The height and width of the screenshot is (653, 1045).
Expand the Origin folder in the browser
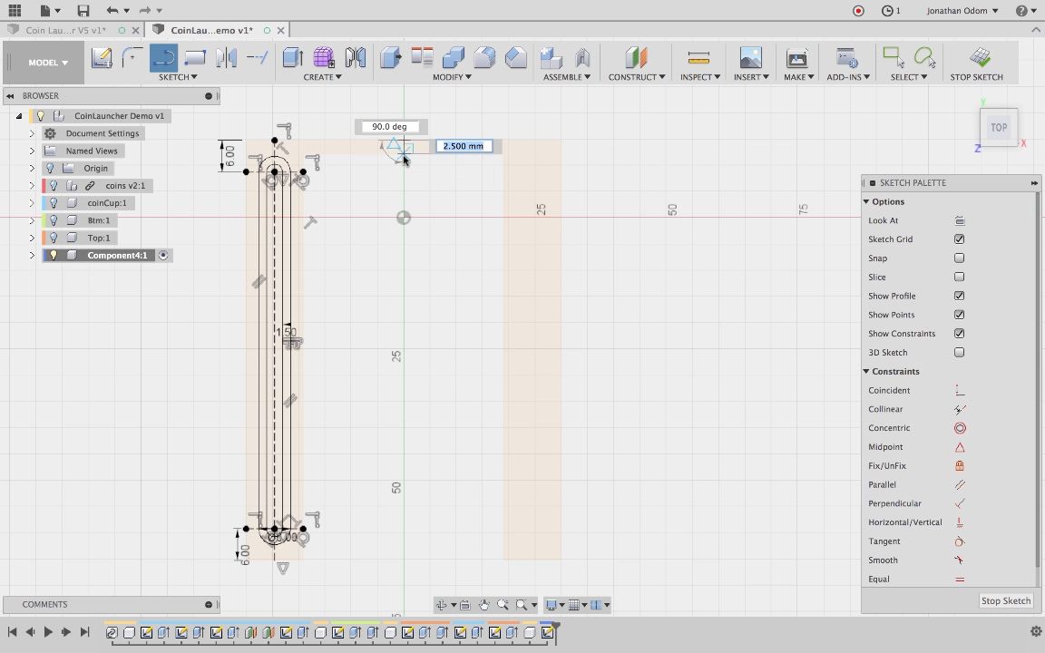32,168
